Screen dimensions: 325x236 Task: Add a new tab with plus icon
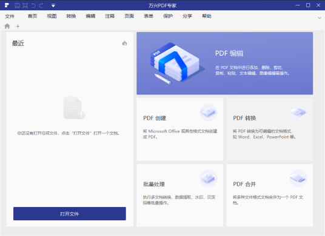pos(18,26)
